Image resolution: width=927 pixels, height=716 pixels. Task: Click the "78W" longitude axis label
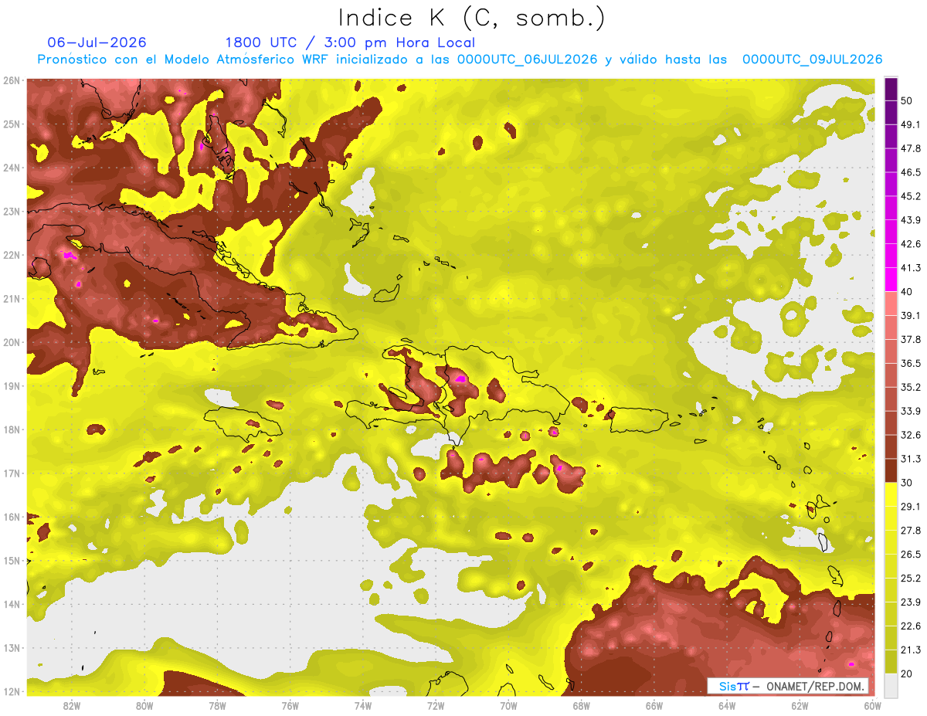point(217,705)
